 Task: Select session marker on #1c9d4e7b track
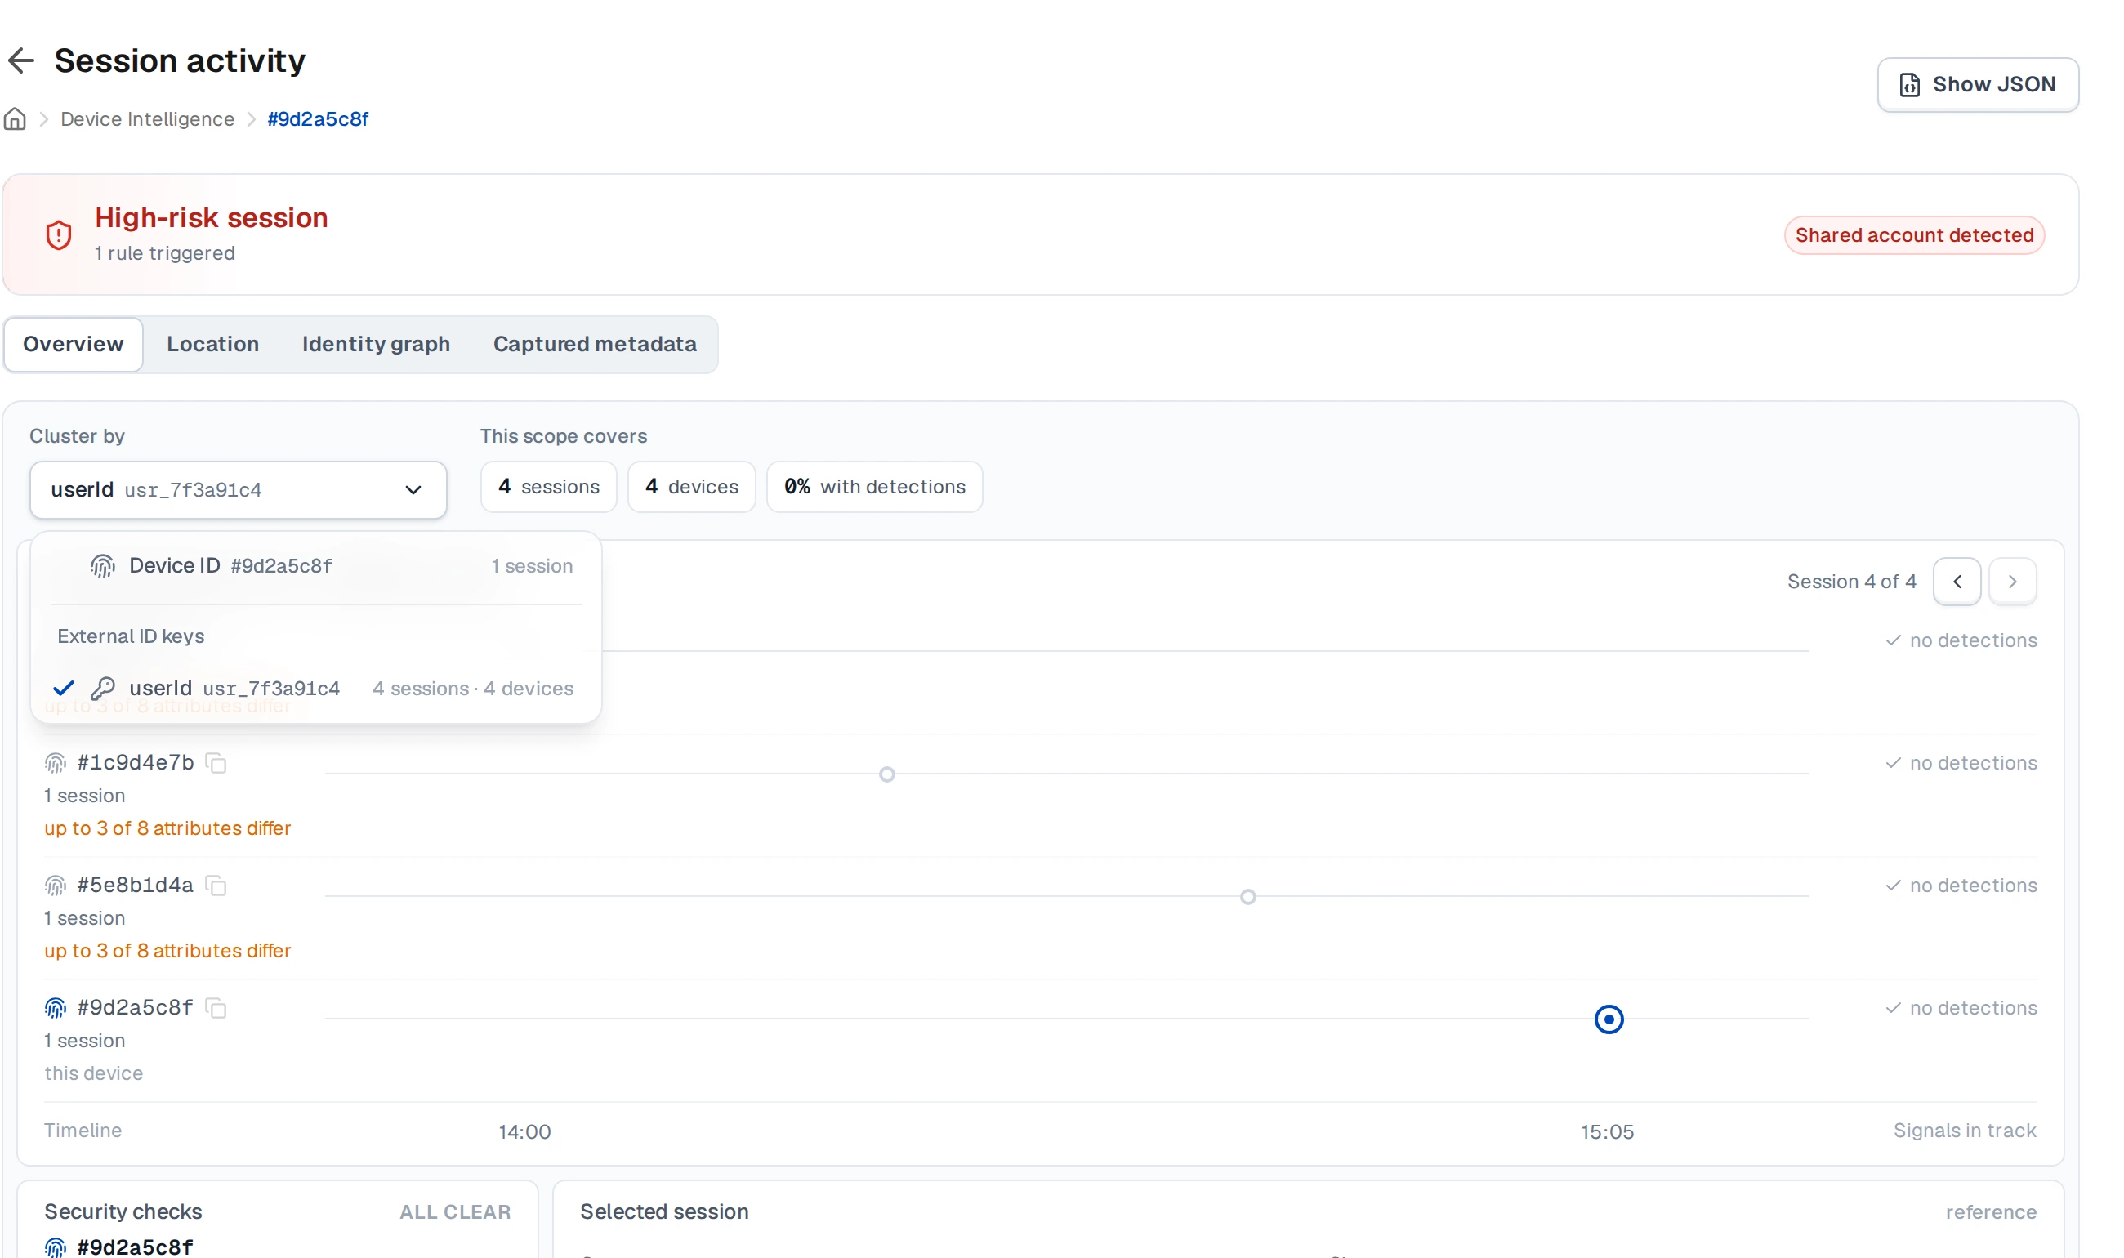[x=886, y=774]
